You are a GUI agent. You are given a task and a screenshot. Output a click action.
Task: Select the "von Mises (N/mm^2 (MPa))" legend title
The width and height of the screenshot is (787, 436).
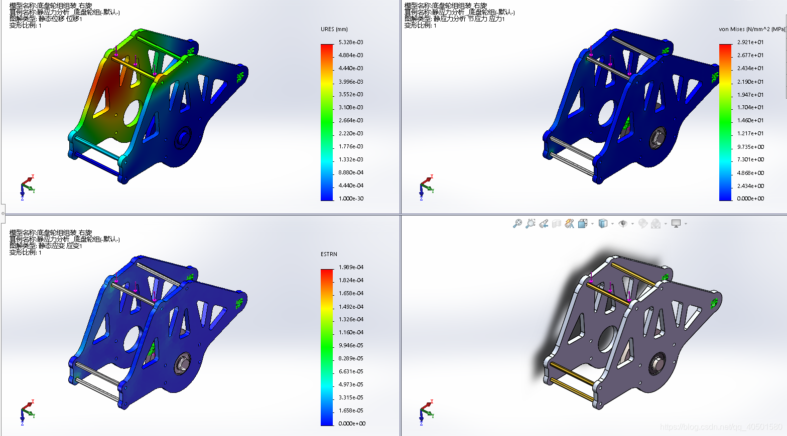[x=752, y=29]
